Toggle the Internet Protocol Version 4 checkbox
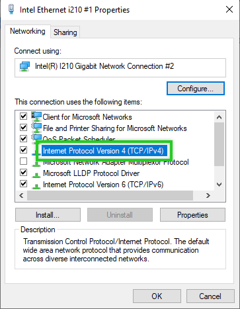 (x=23, y=150)
